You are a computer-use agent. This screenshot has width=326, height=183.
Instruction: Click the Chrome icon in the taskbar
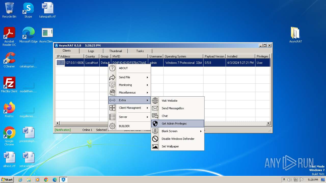46,180
